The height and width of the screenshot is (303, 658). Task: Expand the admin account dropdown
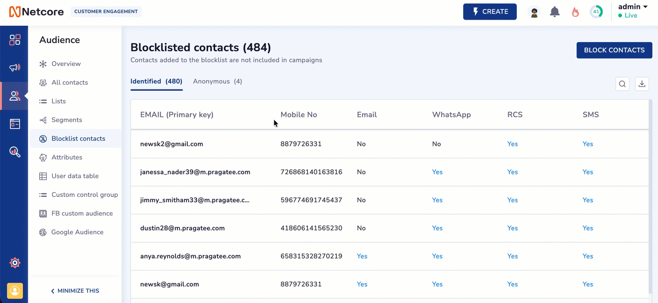click(633, 7)
